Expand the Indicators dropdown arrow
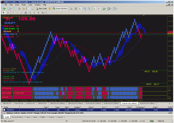174x123 pixels. click(x=106, y=9)
